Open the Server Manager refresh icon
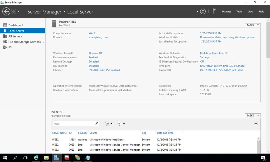Viewport: 270px width, 162px height. (x=202, y=11)
